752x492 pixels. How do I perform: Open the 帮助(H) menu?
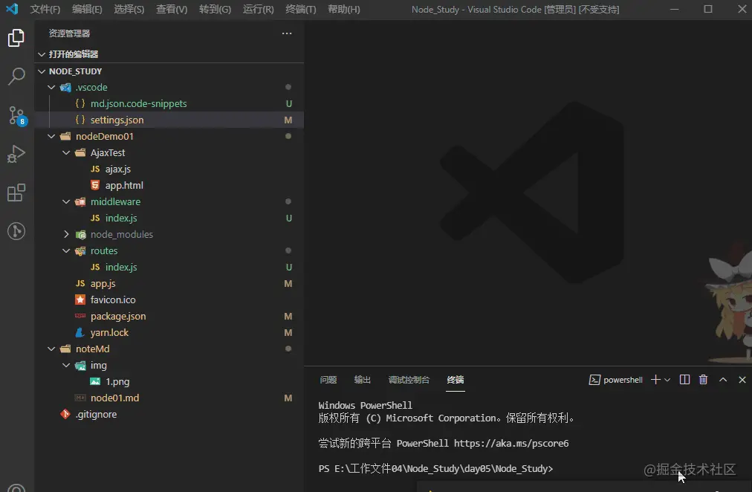coord(344,9)
